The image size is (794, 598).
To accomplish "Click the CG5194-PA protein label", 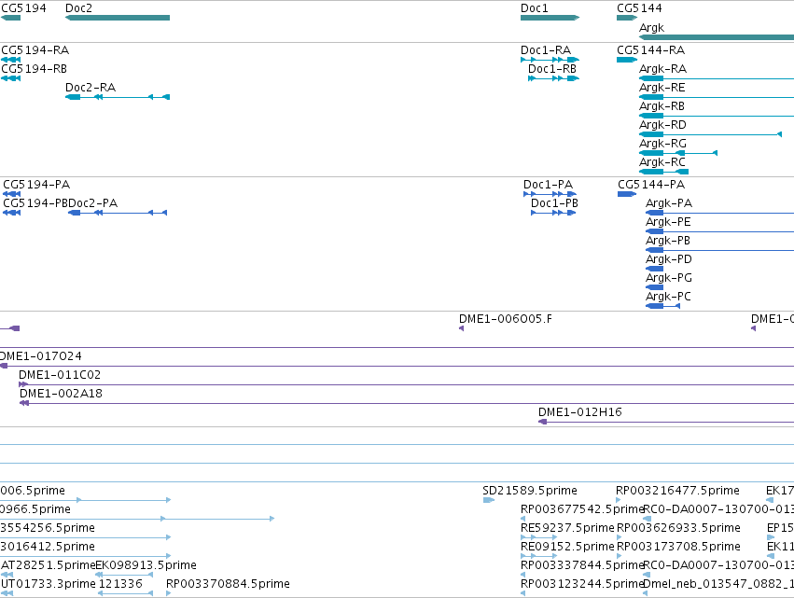I will pyautogui.click(x=36, y=185).
